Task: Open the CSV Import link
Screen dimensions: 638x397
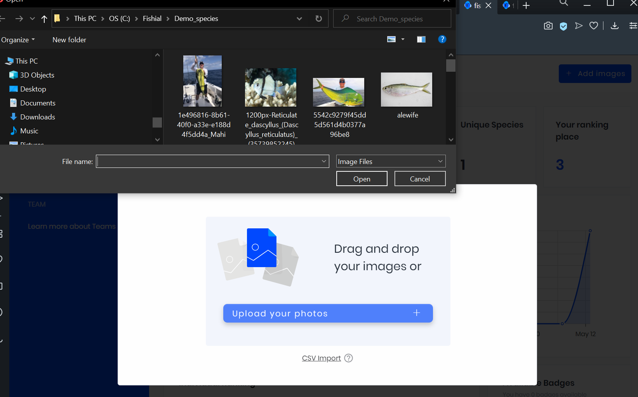Action: pos(321,358)
